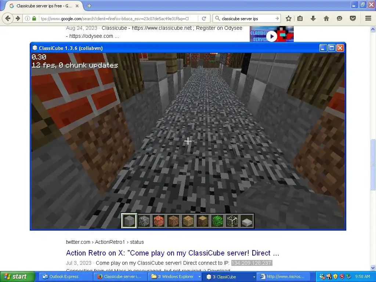Click the crosshair in the game view
The height and width of the screenshot is (282, 376).
click(188, 141)
